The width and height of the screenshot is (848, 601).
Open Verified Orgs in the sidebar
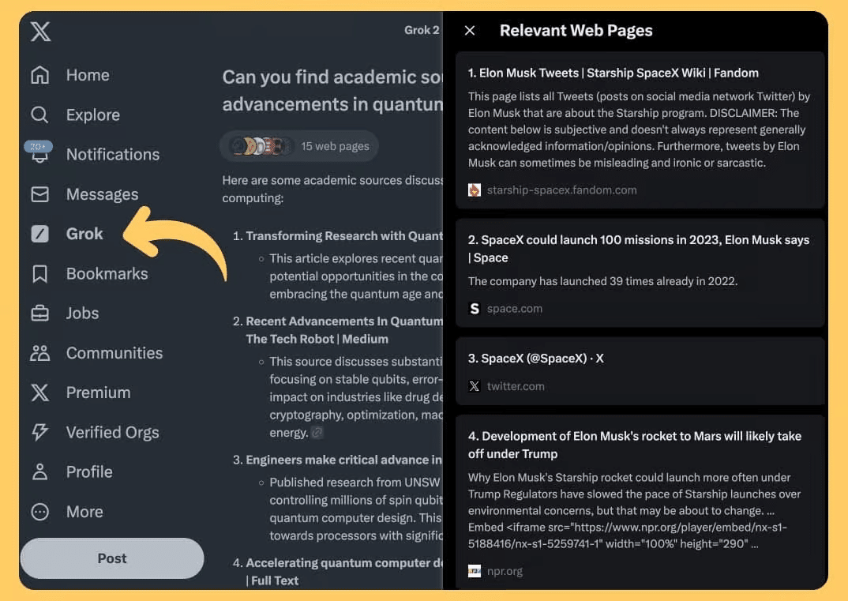(112, 432)
